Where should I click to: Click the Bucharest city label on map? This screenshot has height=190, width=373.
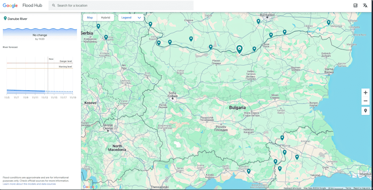pos(267,15)
